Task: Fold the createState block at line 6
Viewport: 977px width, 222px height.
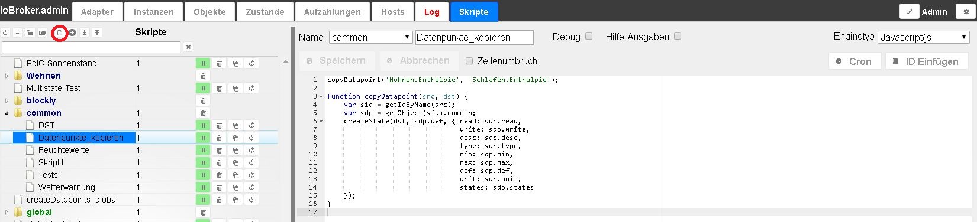Action: [x=321, y=121]
